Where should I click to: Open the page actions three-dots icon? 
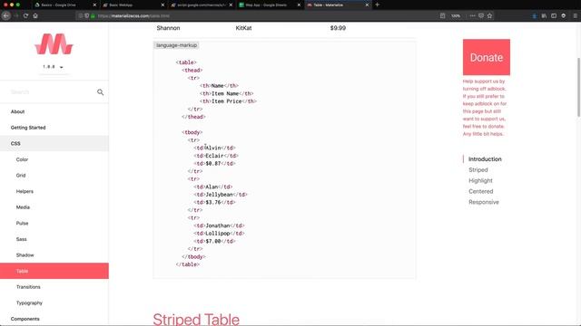click(x=472, y=16)
